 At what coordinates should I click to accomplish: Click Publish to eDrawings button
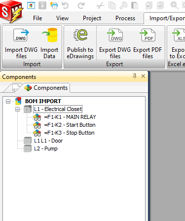tap(80, 43)
